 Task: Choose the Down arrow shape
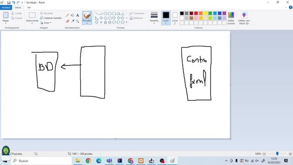[97, 22]
